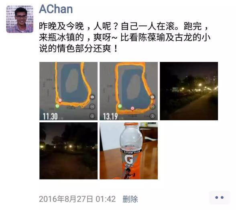Tap the 删除 delete link

(x=130, y=199)
